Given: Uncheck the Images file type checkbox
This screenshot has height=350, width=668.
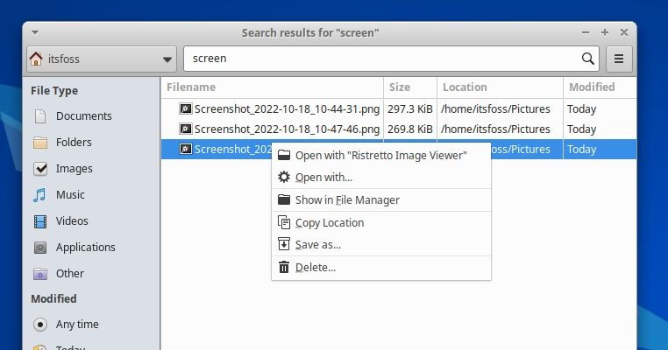Looking at the screenshot, I should (40, 169).
